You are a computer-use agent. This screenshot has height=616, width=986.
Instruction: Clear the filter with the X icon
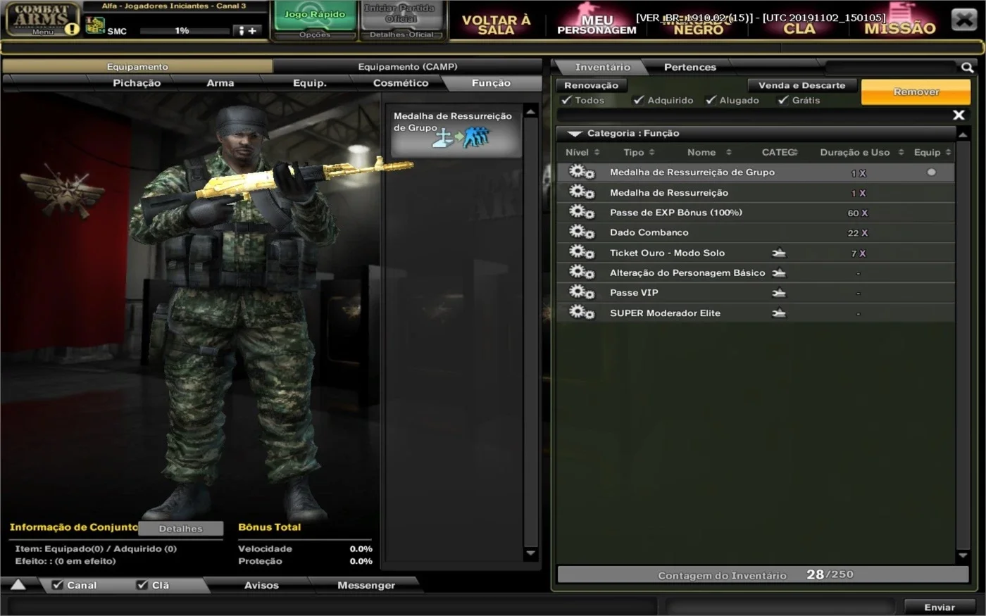[x=959, y=115]
